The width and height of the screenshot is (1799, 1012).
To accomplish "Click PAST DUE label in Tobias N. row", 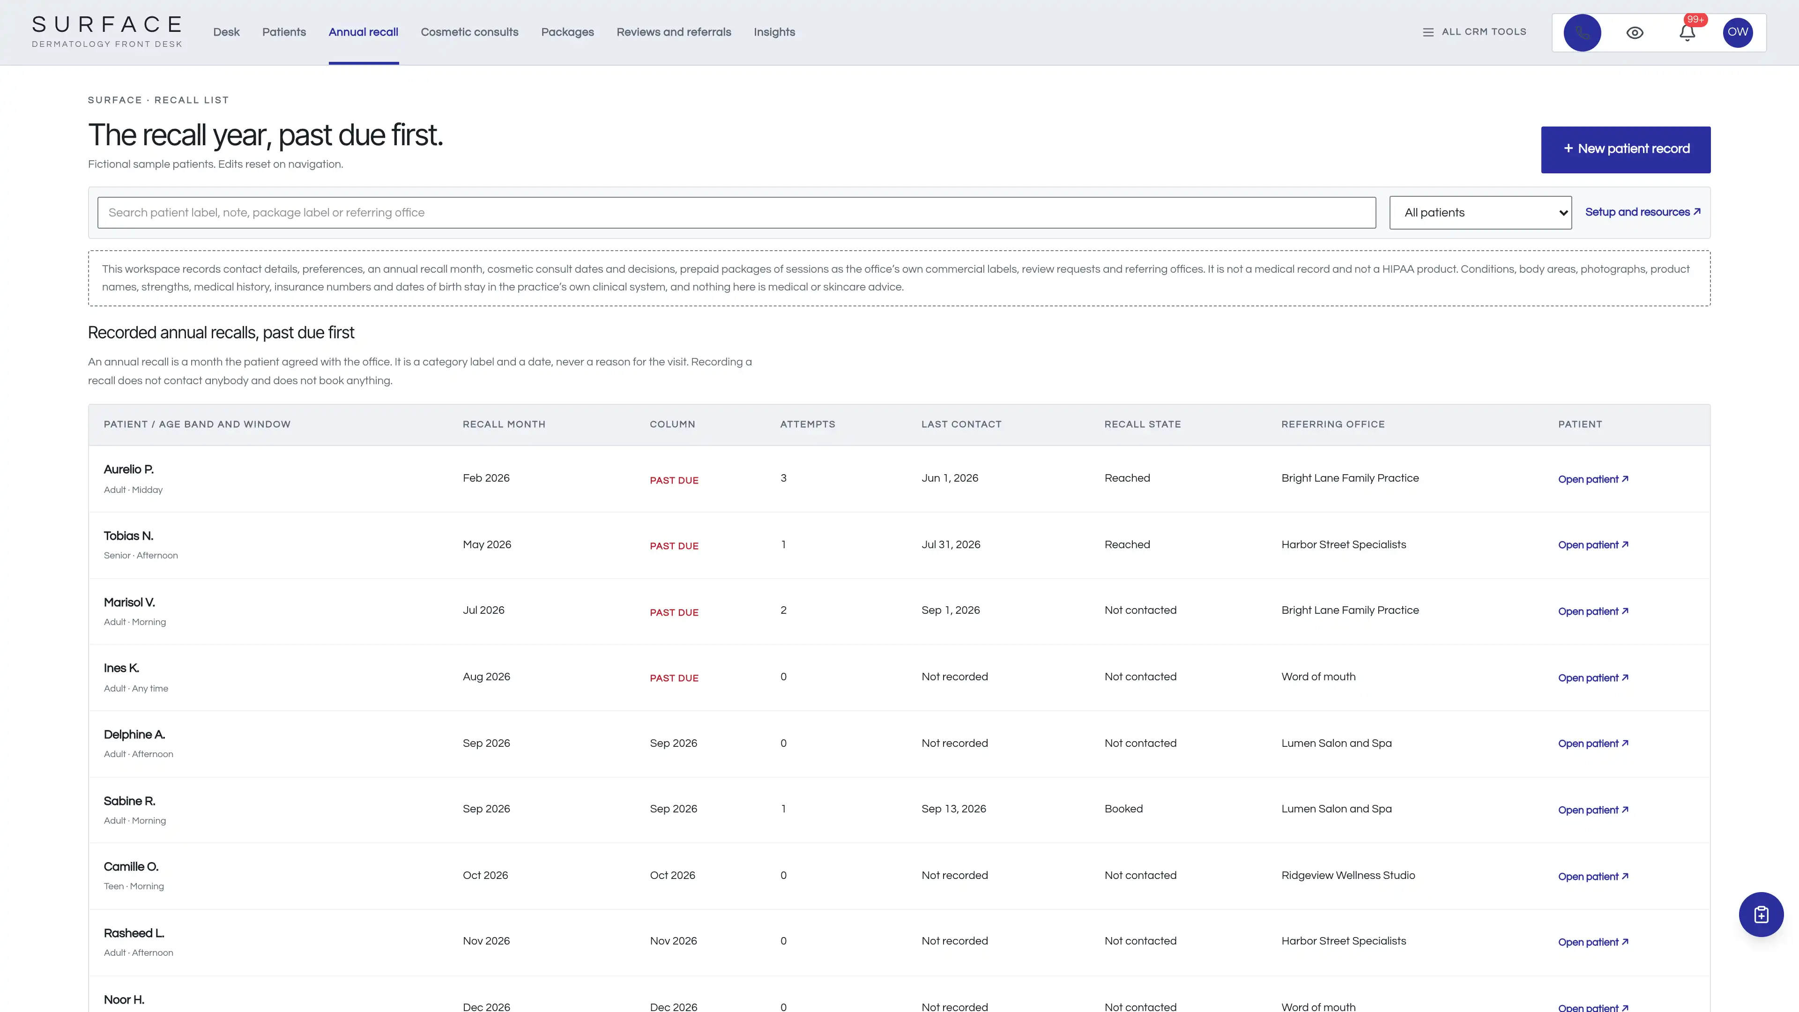I will (x=674, y=545).
